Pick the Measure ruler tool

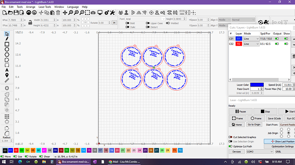coord(7,80)
